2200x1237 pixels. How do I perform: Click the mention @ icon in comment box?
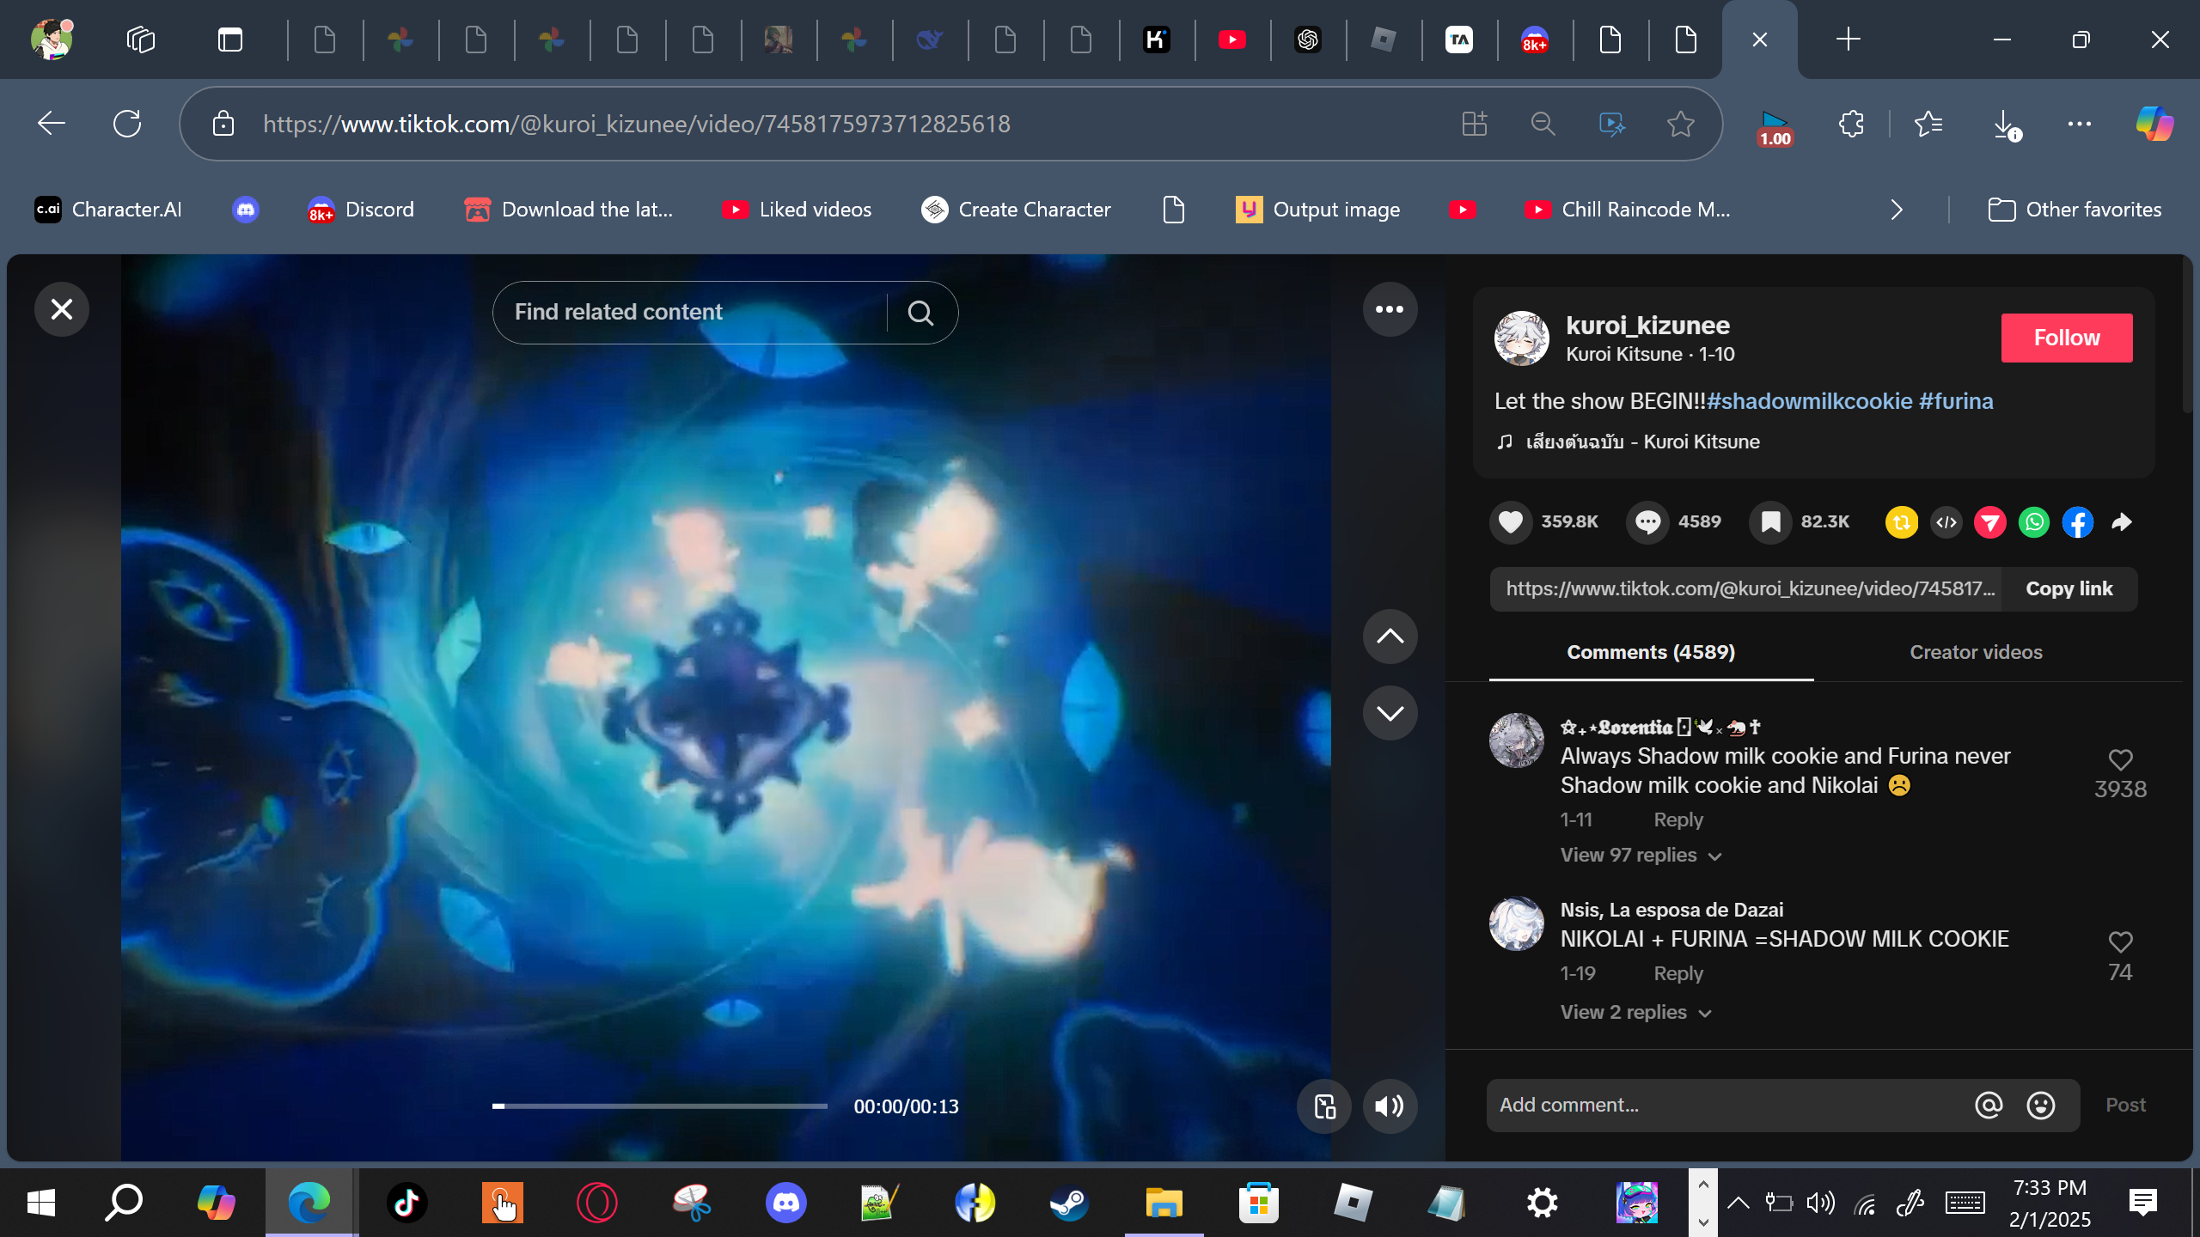1988,1106
